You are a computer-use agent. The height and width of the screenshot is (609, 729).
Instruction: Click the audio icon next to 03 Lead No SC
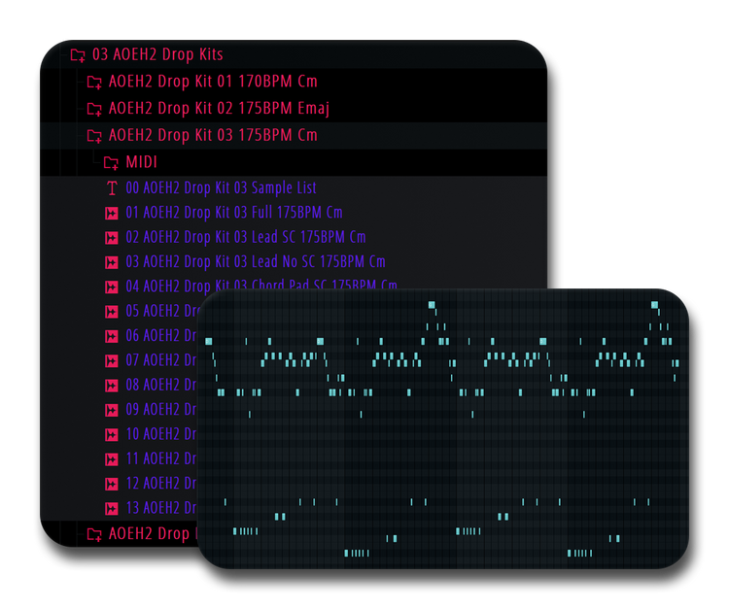[x=111, y=261]
